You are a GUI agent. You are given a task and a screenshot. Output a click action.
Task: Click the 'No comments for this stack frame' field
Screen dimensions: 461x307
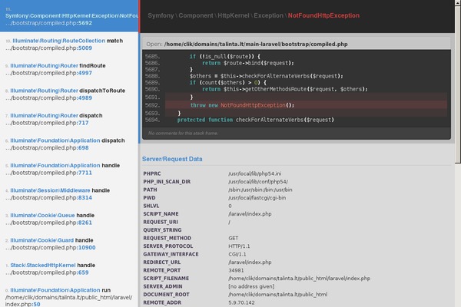point(297,134)
